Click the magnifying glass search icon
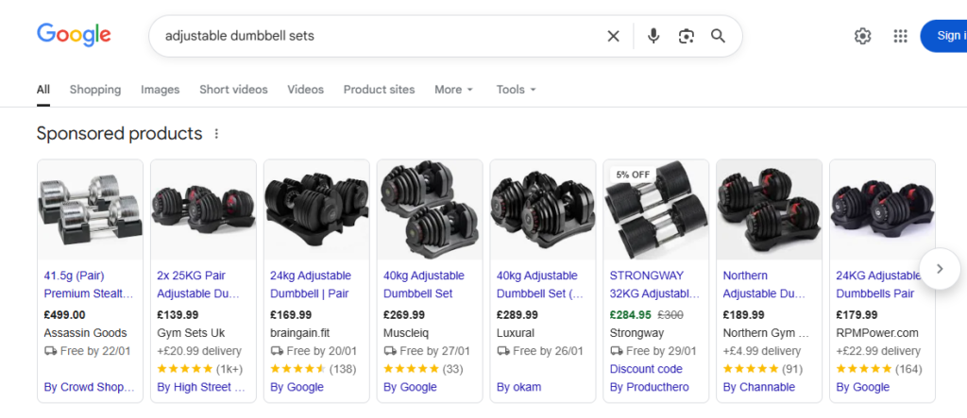The image size is (967, 418). [x=718, y=37]
